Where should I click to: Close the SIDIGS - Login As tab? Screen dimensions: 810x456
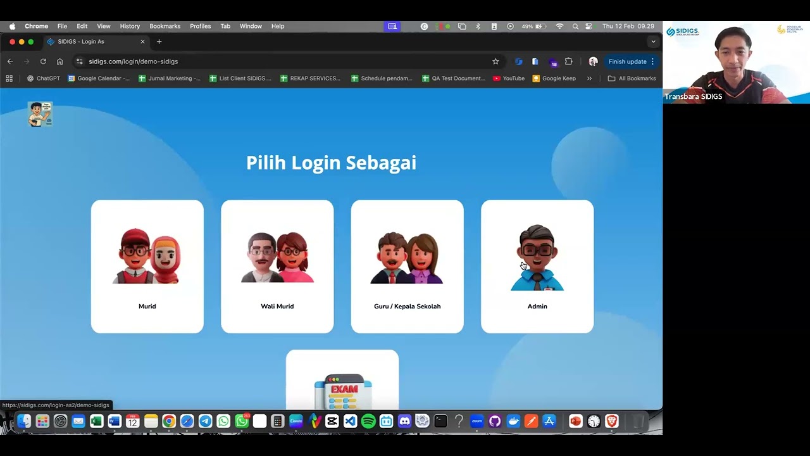point(142,42)
